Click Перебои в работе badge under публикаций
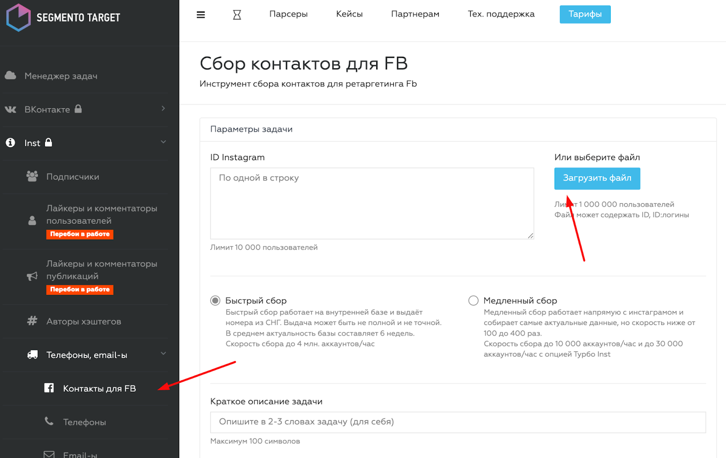This screenshot has height=458, width=726. [x=80, y=290]
